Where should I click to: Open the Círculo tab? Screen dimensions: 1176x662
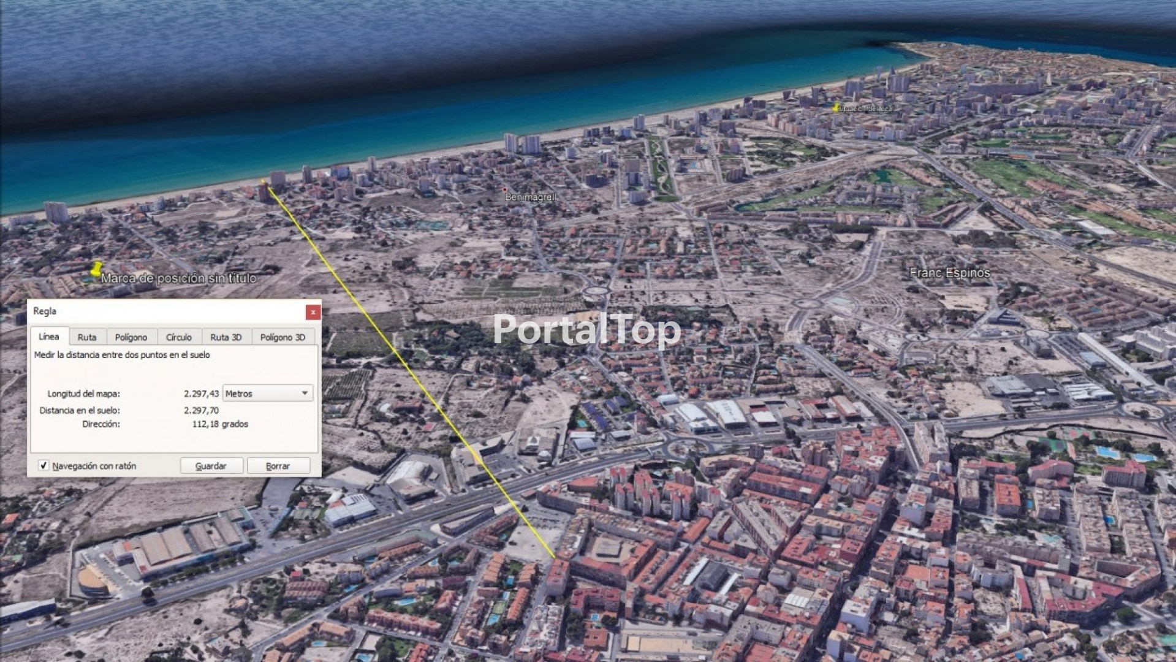click(x=179, y=337)
